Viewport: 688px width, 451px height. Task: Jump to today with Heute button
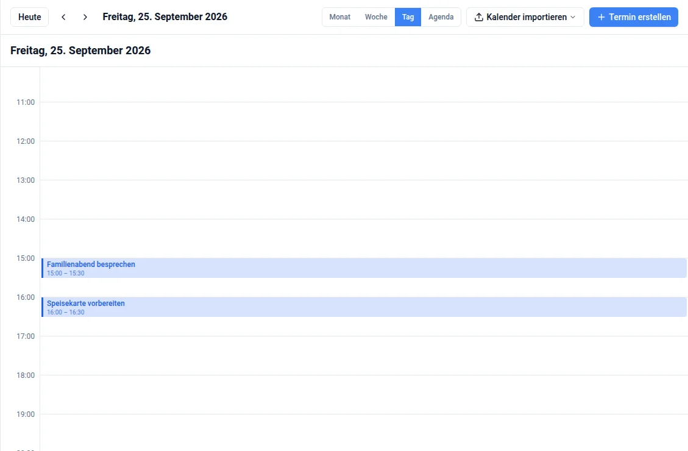point(29,17)
